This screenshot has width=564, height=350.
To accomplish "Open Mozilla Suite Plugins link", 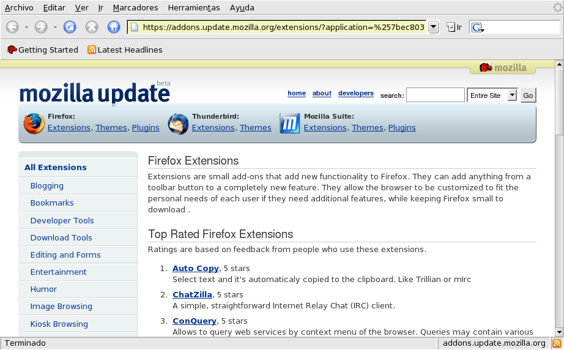I will [402, 128].
